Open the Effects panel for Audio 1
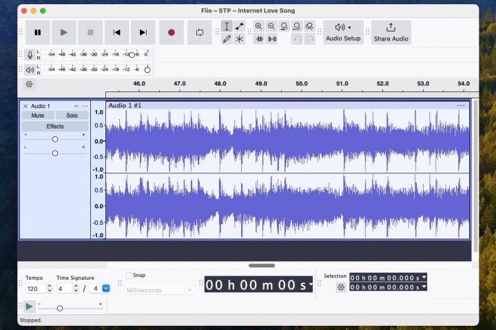Viewport: 496px width, 330px height. (x=55, y=126)
